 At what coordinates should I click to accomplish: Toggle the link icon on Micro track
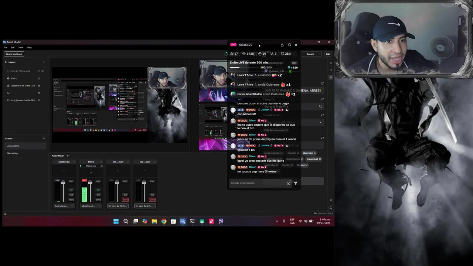[x=98, y=190]
